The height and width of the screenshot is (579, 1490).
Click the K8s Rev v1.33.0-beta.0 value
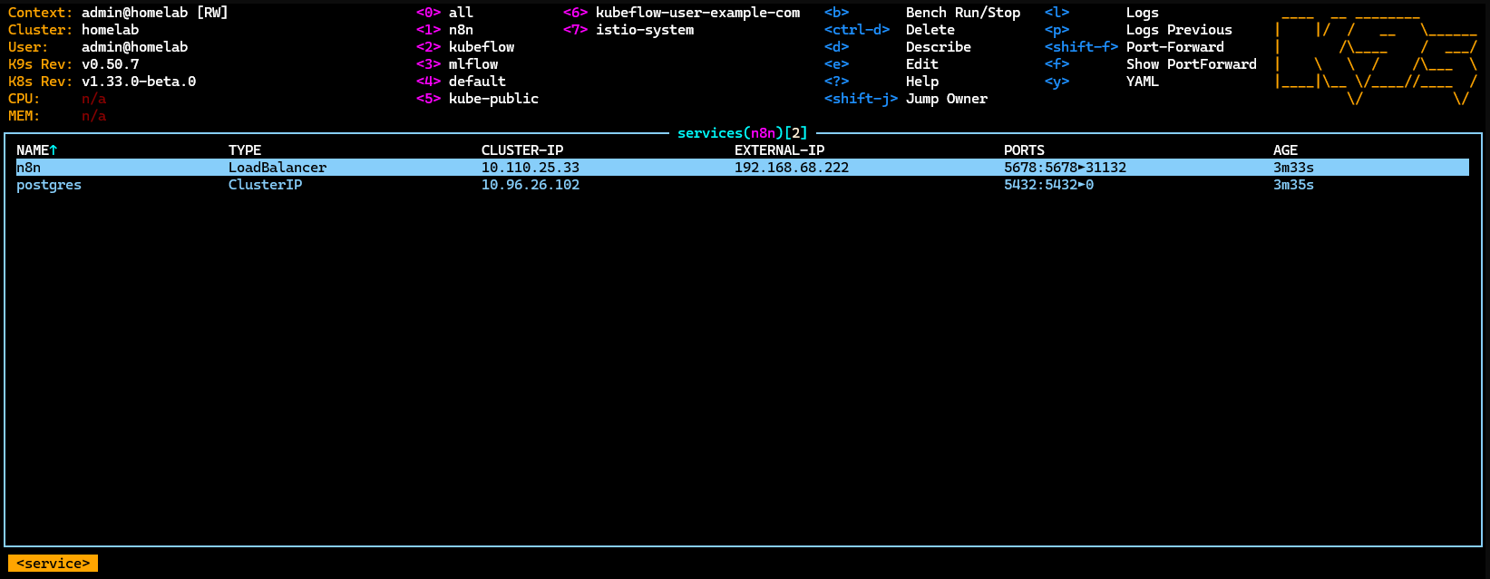coord(139,82)
